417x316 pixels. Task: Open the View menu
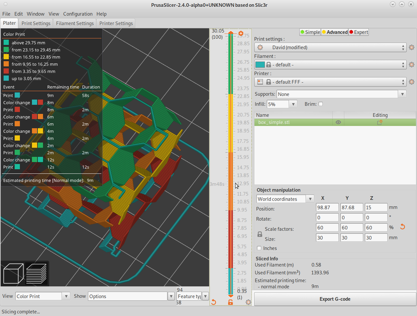[x=54, y=14]
